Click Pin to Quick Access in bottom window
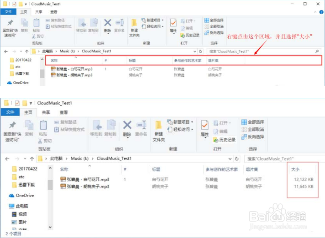 pyautogui.click(x=12, y=132)
